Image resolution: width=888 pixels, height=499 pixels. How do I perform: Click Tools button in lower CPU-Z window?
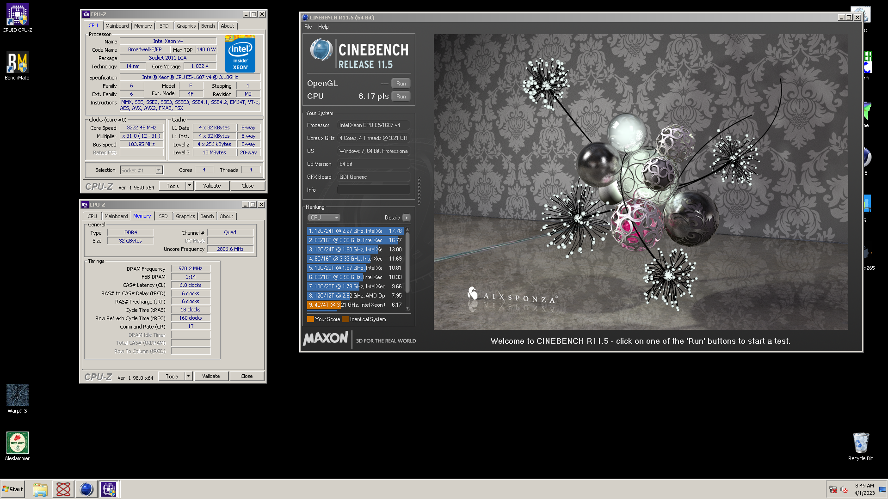coord(172,376)
